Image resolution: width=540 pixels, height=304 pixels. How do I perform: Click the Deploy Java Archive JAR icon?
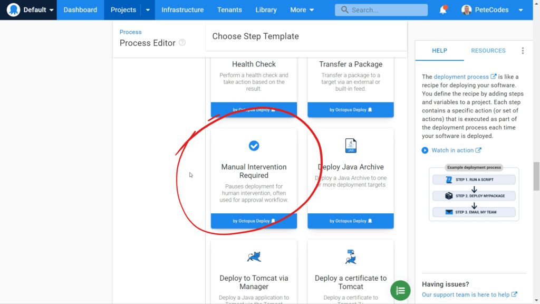(351, 146)
